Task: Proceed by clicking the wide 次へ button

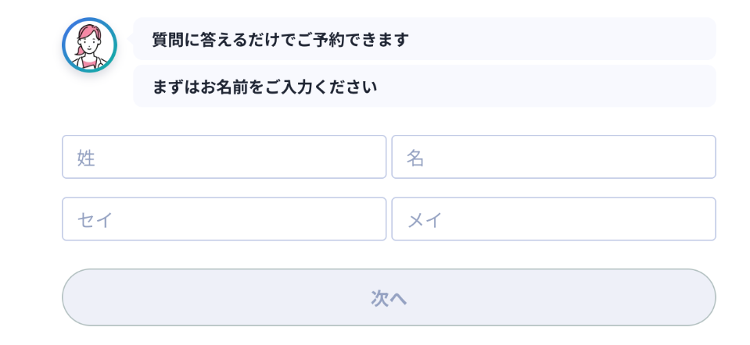Action: pos(389,297)
